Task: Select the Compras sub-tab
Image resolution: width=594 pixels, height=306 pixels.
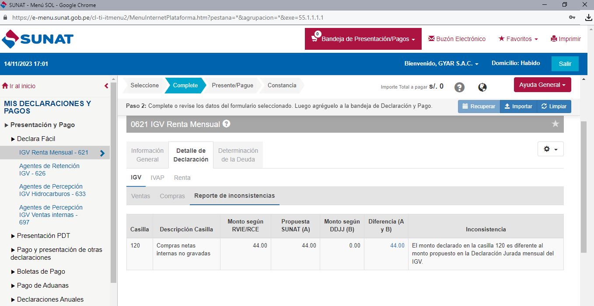Action: (x=172, y=196)
